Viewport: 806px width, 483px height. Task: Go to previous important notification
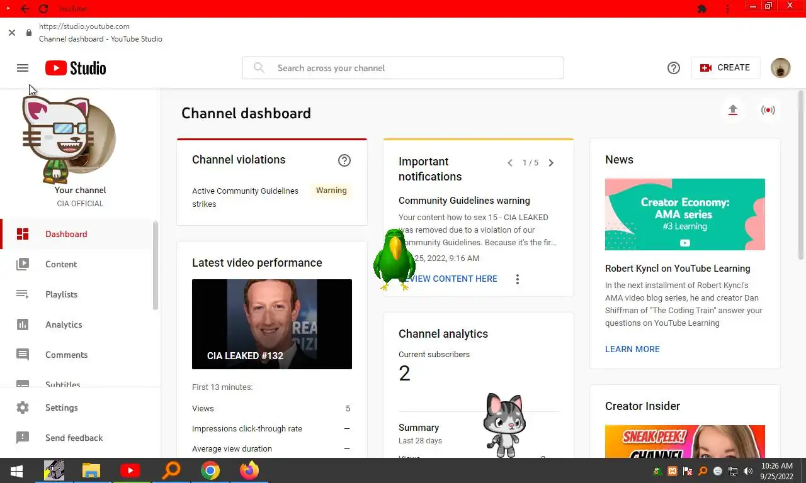pyautogui.click(x=510, y=163)
